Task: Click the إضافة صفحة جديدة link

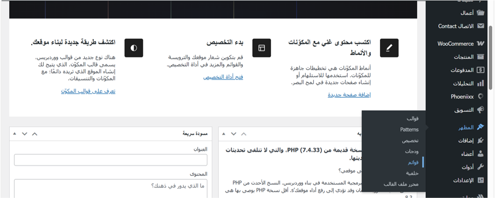Action: (349, 95)
